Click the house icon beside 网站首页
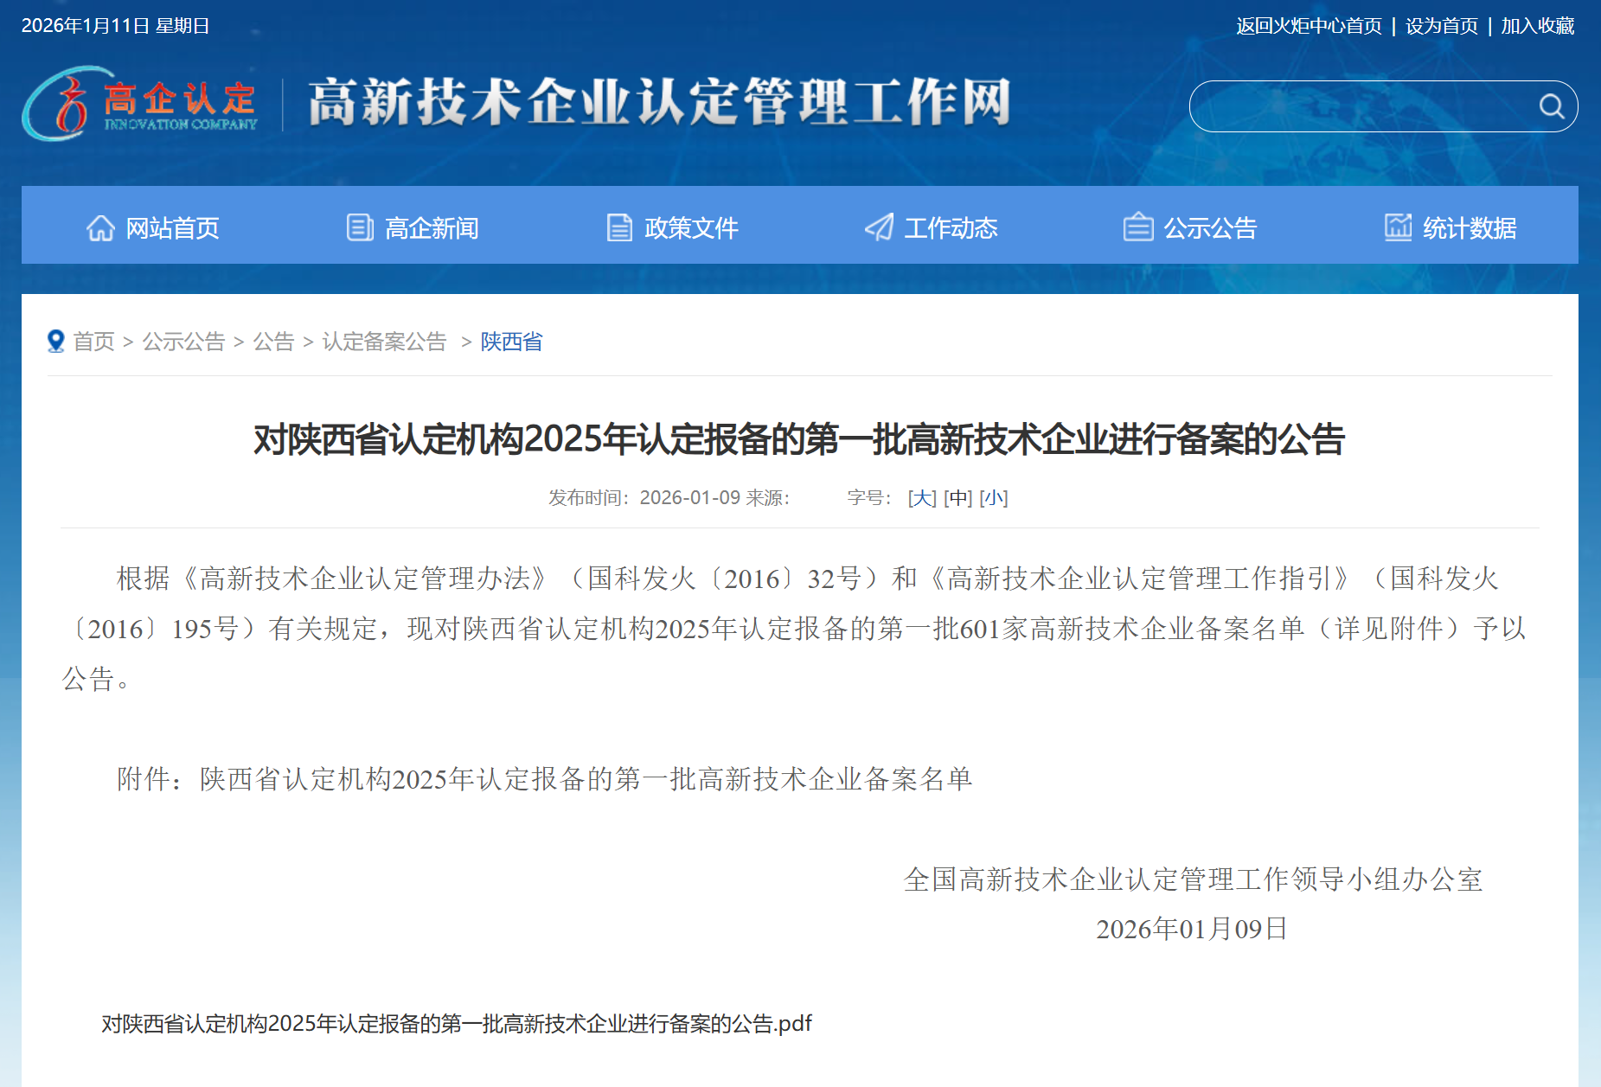The height and width of the screenshot is (1087, 1601). click(100, 227)
